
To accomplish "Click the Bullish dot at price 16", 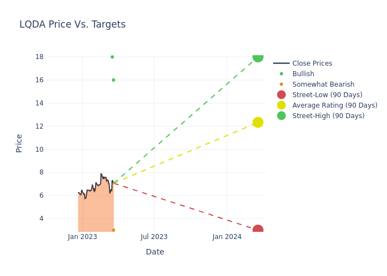I will (113, 80).
